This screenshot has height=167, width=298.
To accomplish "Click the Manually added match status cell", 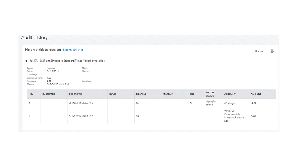I will point(211,103).
